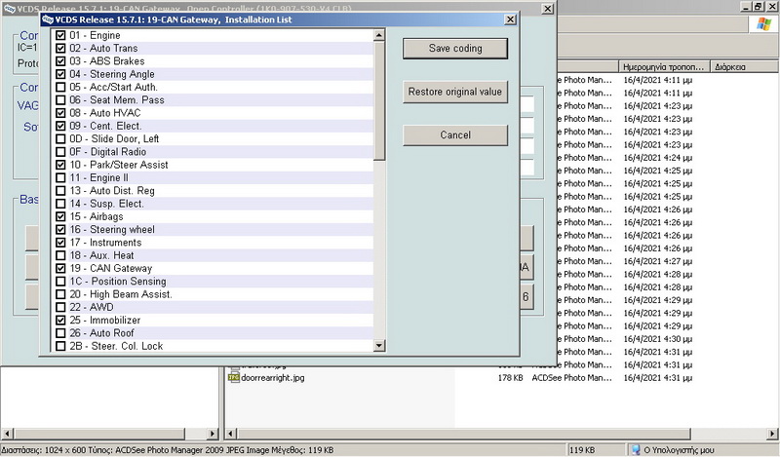Enable the 0D - Slide Door, Left checkbox
The width and height of the screenshot is (780, 457).
pos(60,138)
